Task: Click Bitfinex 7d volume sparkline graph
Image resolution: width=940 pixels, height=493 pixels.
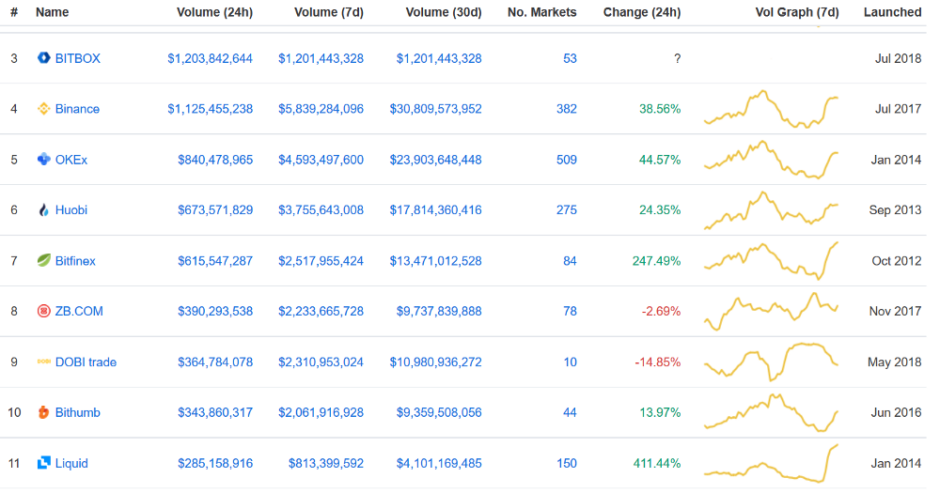Action: 771,261
